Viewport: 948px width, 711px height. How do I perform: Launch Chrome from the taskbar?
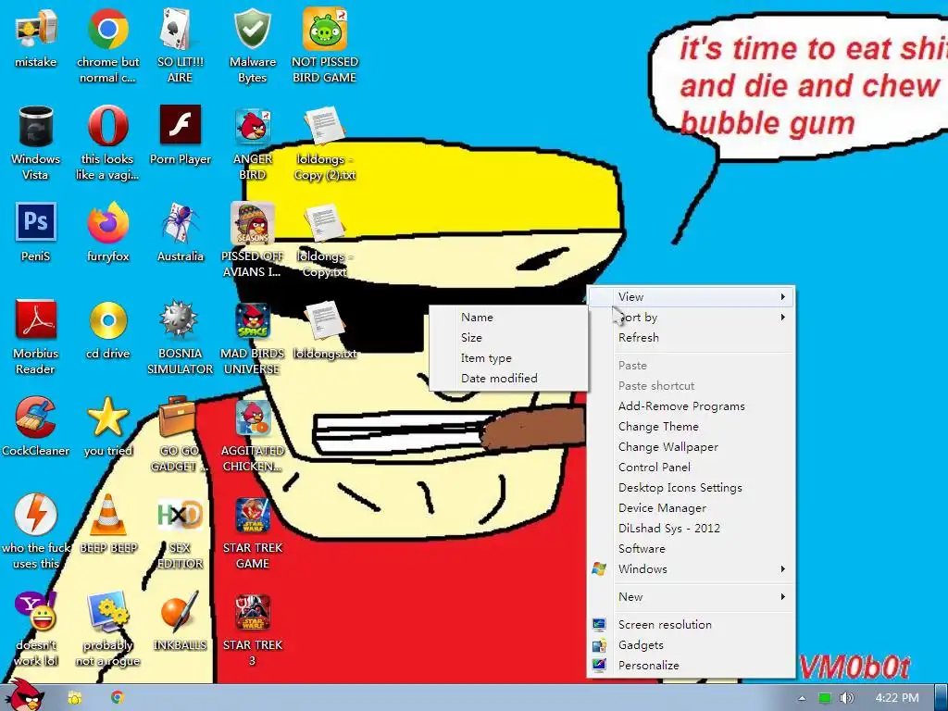point(118,698)
